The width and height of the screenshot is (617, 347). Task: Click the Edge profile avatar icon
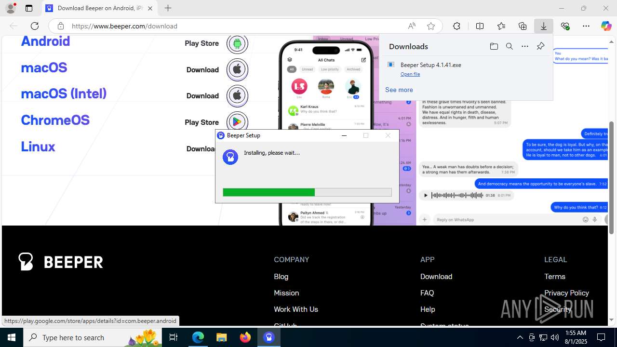[11, 8]
